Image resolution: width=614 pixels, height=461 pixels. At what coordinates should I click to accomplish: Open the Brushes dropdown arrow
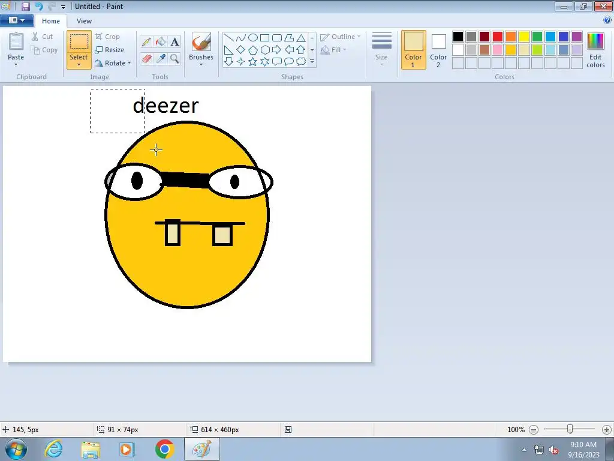coord(201,65)
